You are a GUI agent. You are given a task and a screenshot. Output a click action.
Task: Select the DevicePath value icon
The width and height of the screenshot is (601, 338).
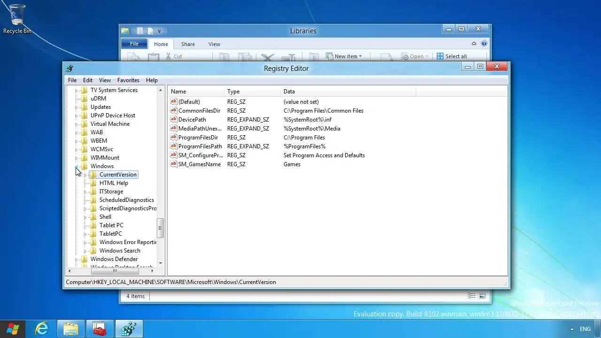pos(174,120)
